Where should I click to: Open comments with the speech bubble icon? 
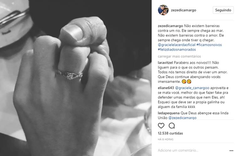[x=172, y=126]
